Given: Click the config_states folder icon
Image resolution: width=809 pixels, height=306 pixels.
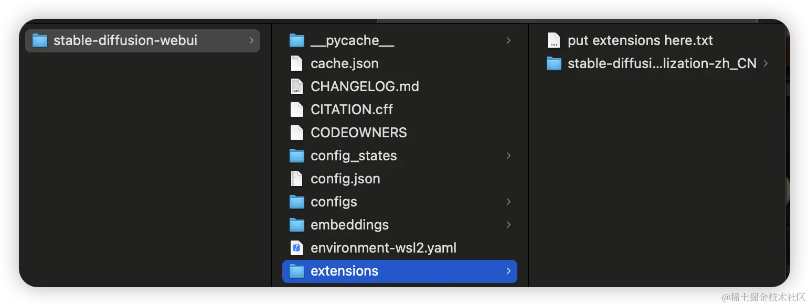Looking at the screenshot, I should tap(297, 156).
